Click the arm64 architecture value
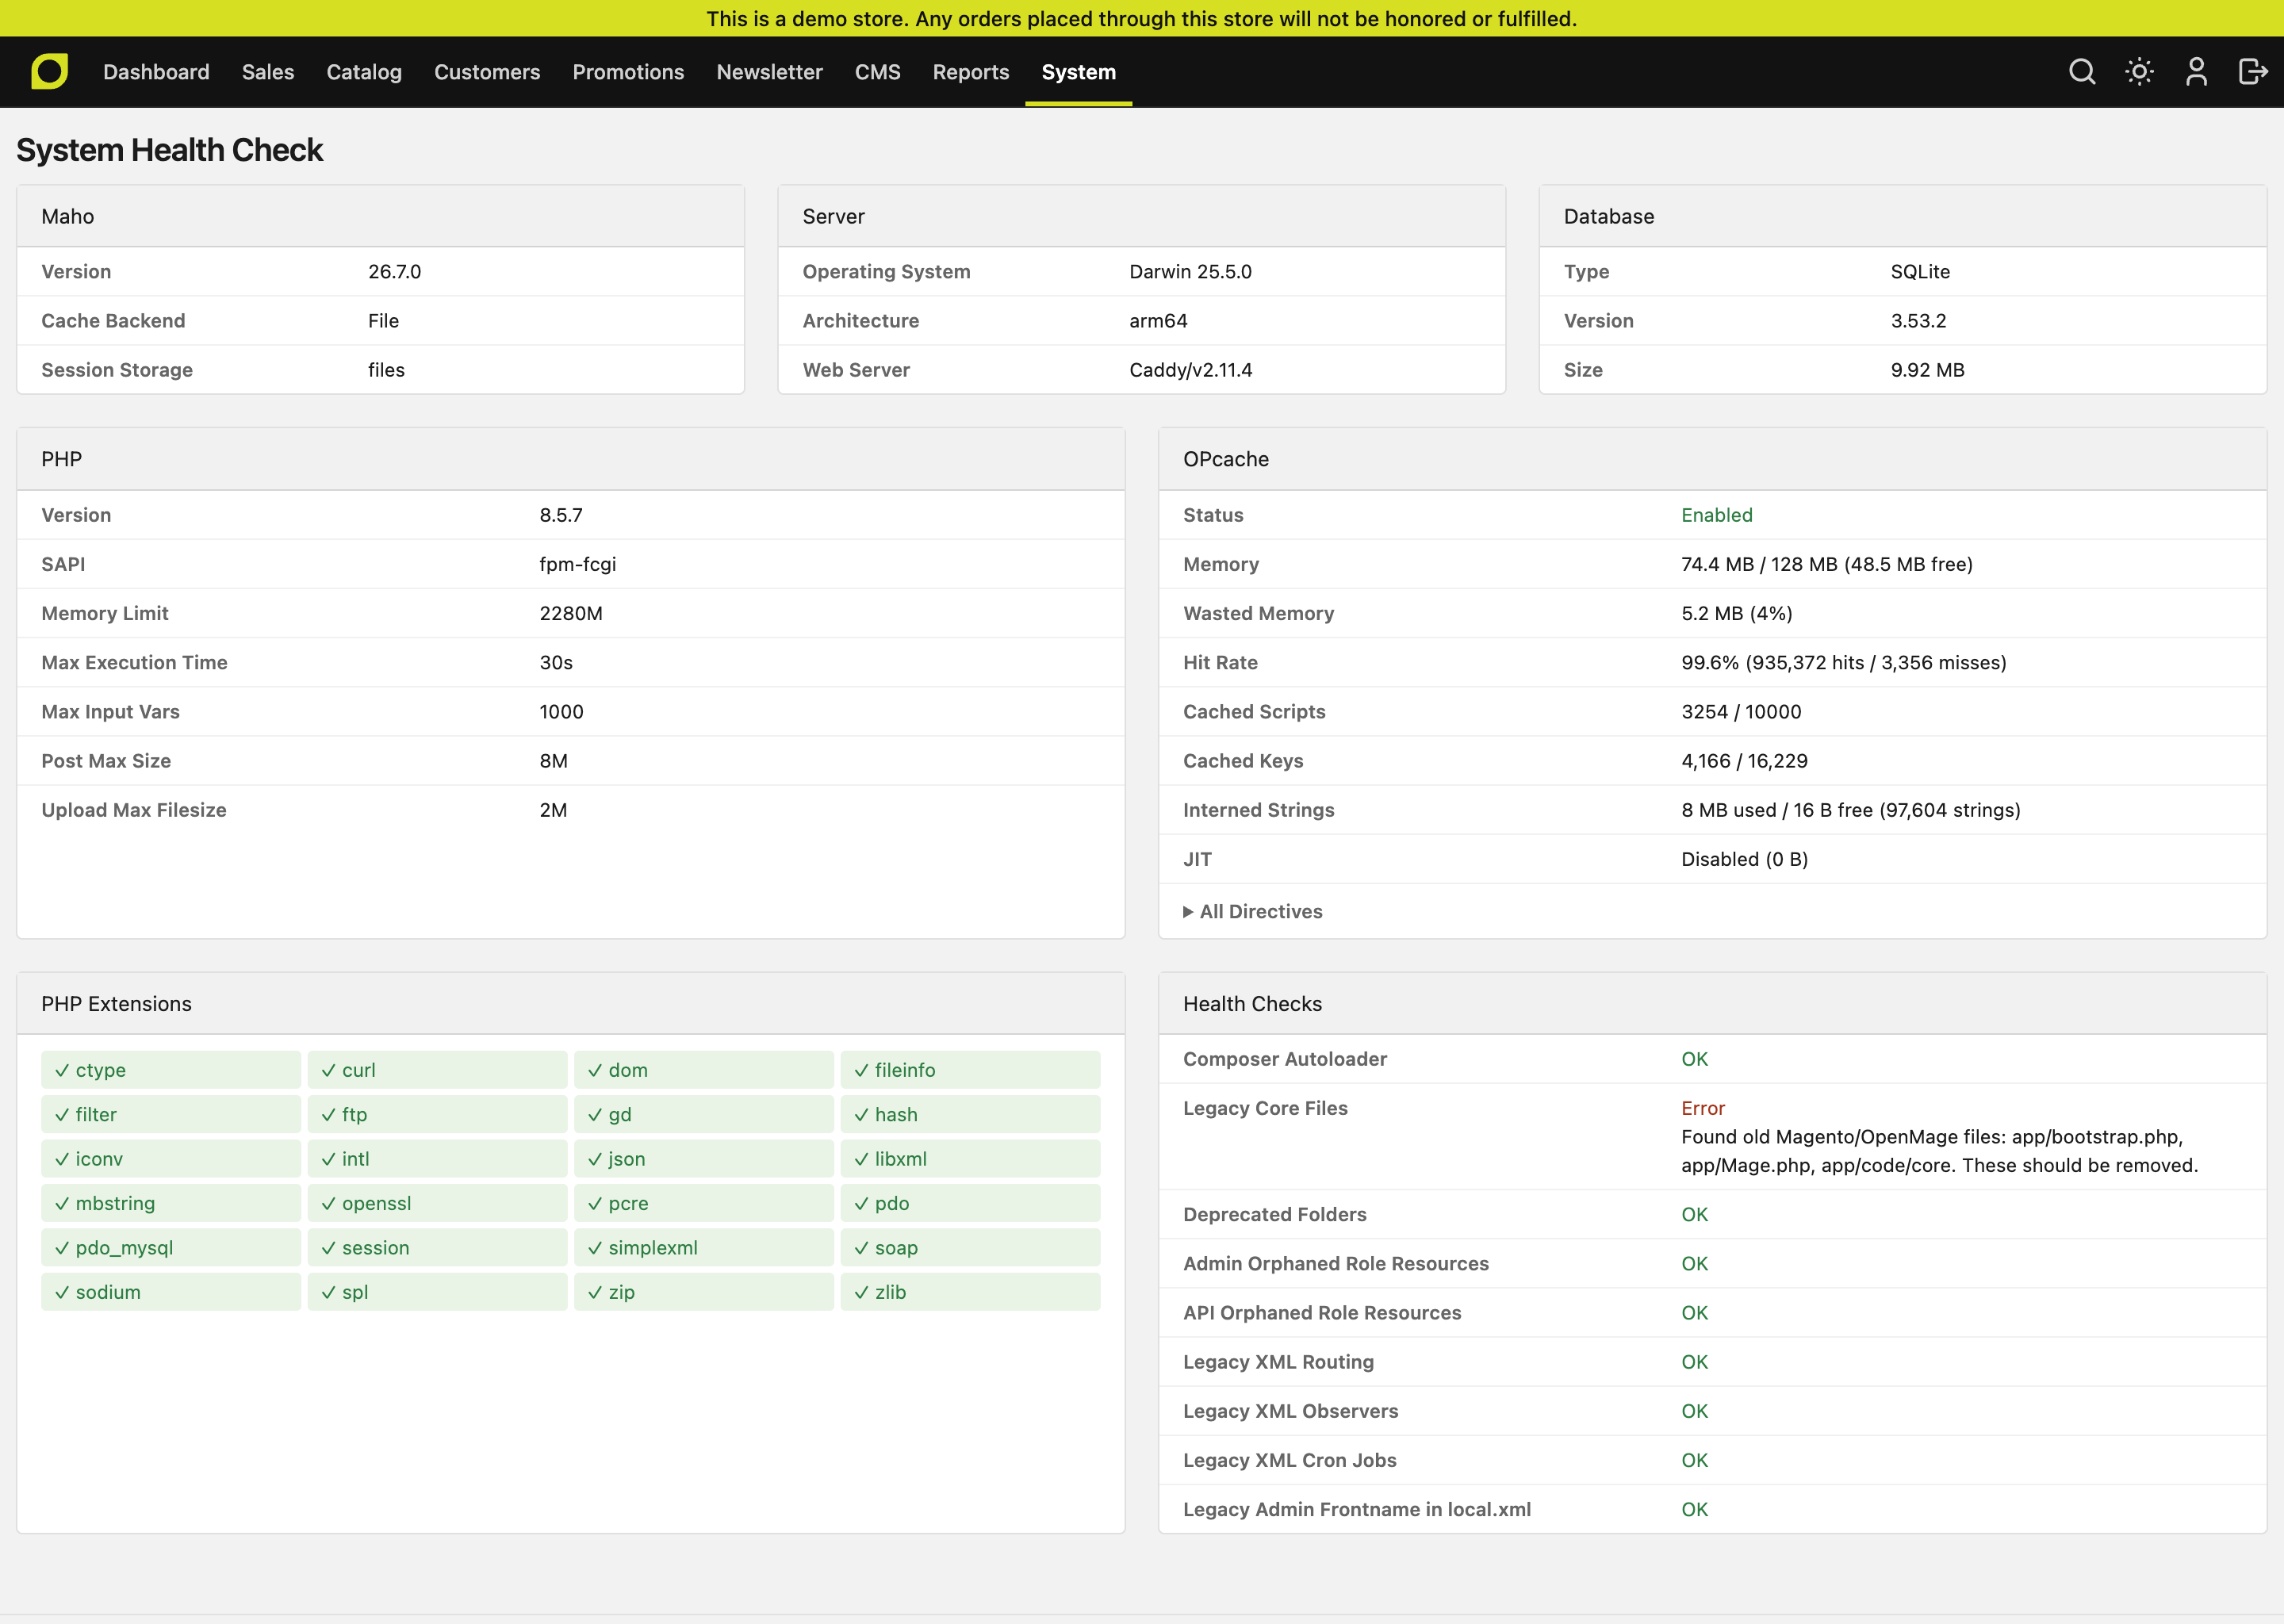This screenshot has width=2284, height=1624. [1158, 321]
